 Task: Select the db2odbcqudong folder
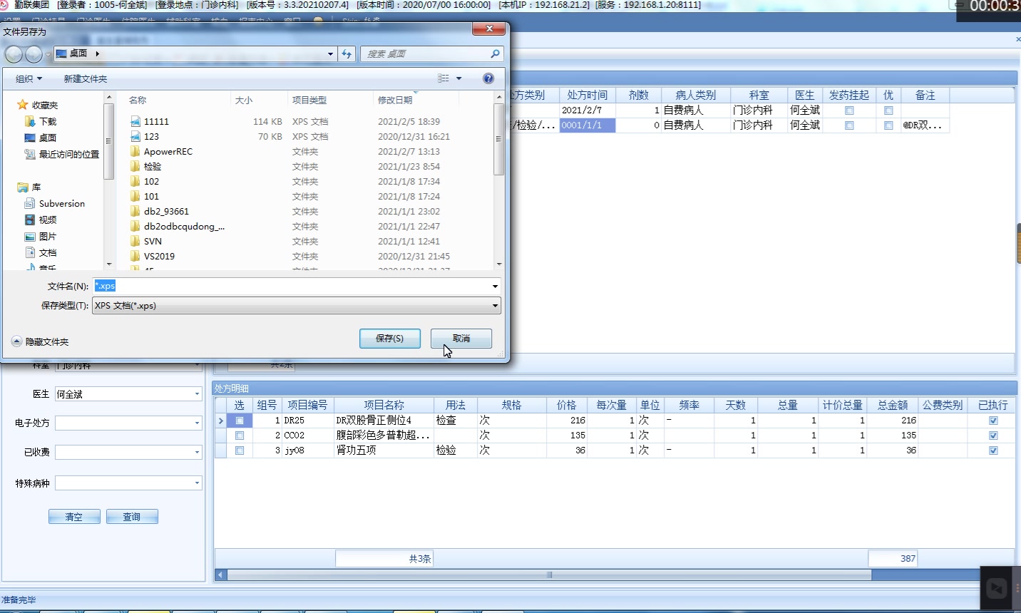coord(184,227)
